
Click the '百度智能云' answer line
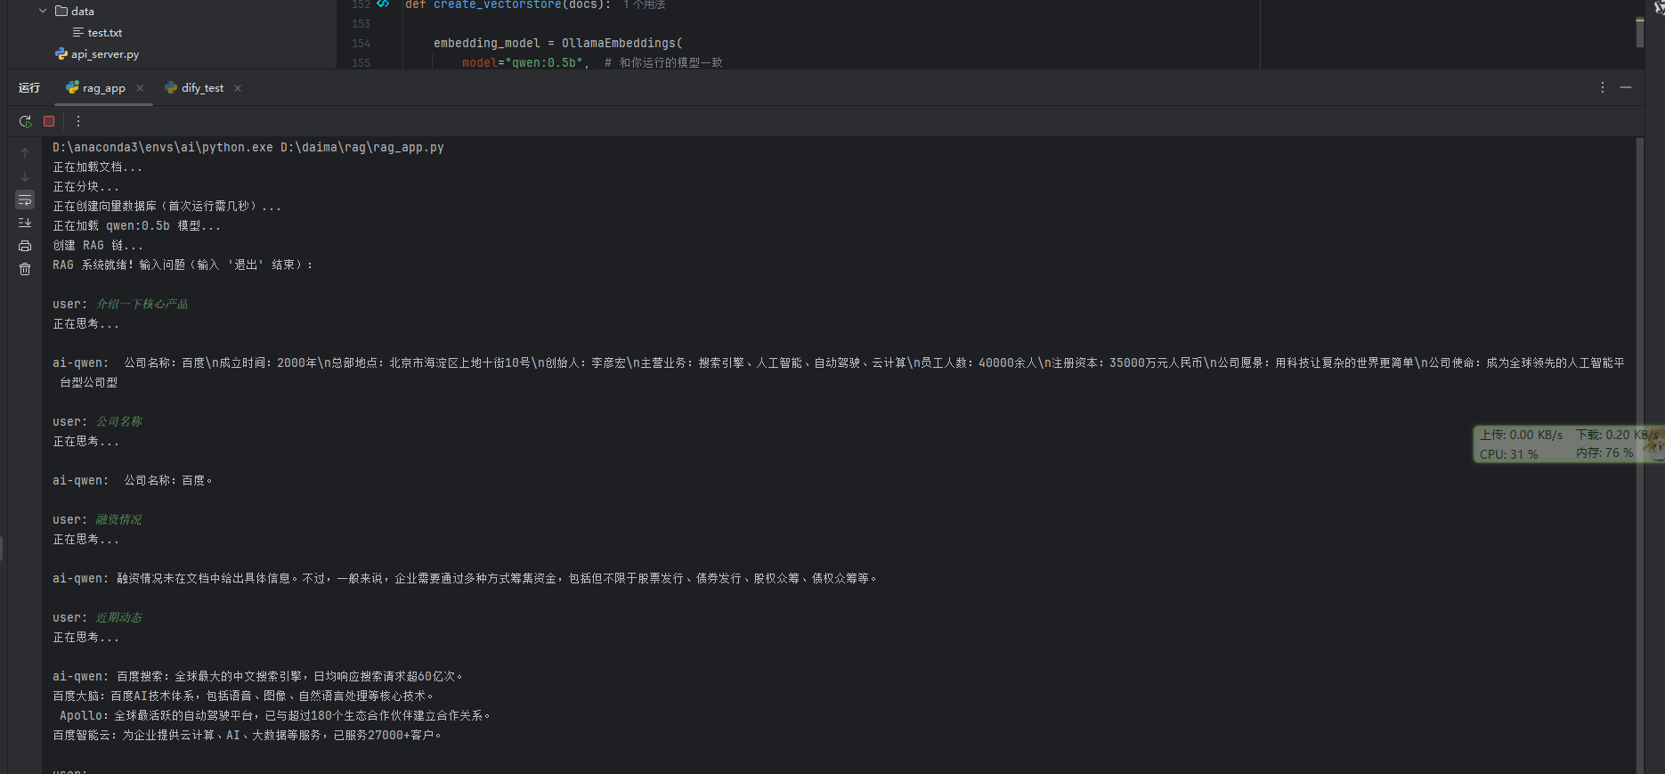click(248, 736)
